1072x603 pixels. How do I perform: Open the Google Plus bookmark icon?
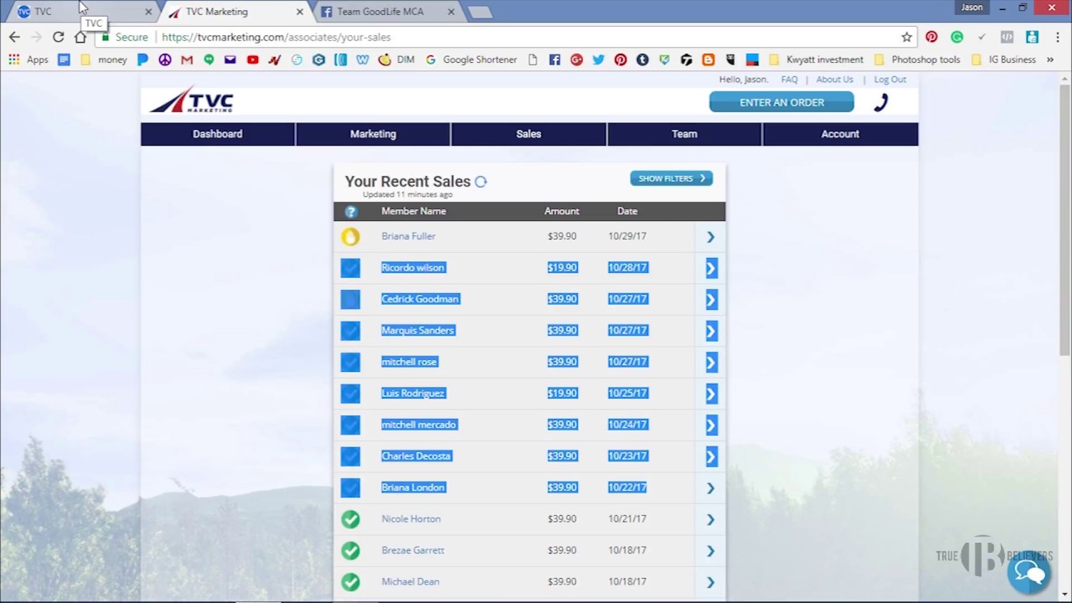pyautogui.click(x=576, y=59)
